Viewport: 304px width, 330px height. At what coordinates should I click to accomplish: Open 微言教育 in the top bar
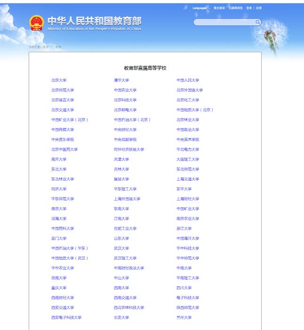point(219,8)
